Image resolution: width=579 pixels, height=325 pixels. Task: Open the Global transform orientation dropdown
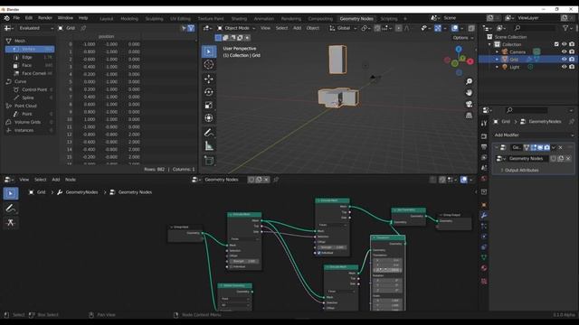(x=343, y=28)
